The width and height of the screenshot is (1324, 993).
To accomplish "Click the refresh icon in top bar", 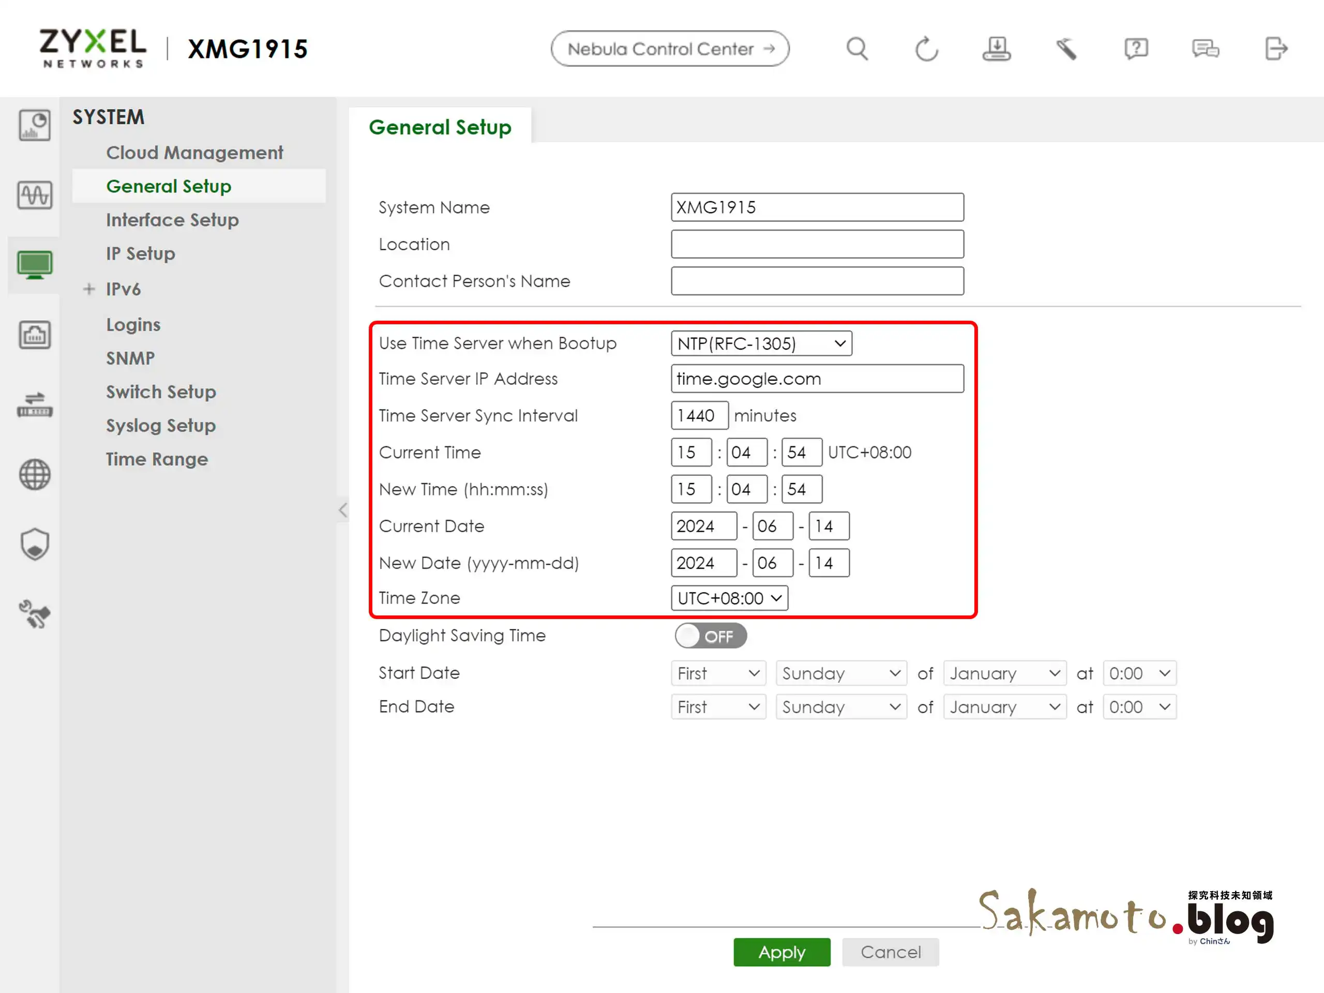I will 926,49.
